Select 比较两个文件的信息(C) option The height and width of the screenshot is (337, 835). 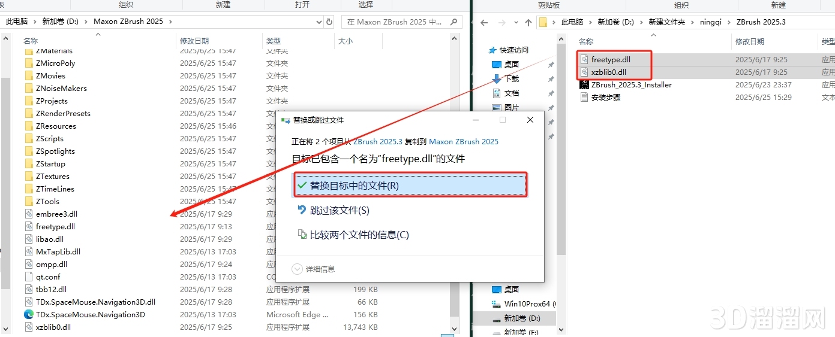[359, 235]
